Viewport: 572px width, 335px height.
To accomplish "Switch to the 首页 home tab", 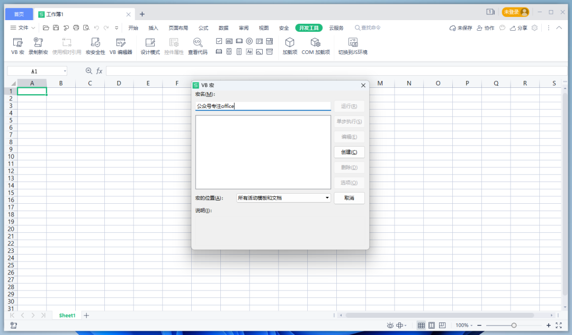I will (19, 14).
